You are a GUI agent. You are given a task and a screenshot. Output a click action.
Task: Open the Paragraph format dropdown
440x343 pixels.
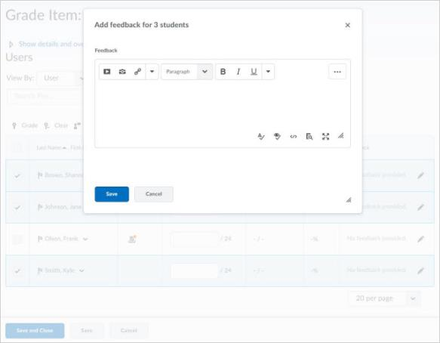pos(187,72)
